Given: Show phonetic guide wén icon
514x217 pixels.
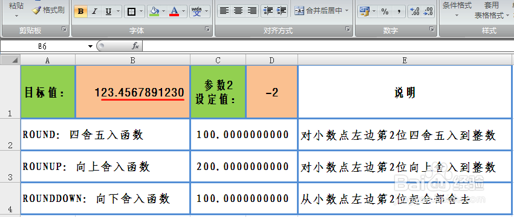Looking at the screenshot, I should (197, 12).
